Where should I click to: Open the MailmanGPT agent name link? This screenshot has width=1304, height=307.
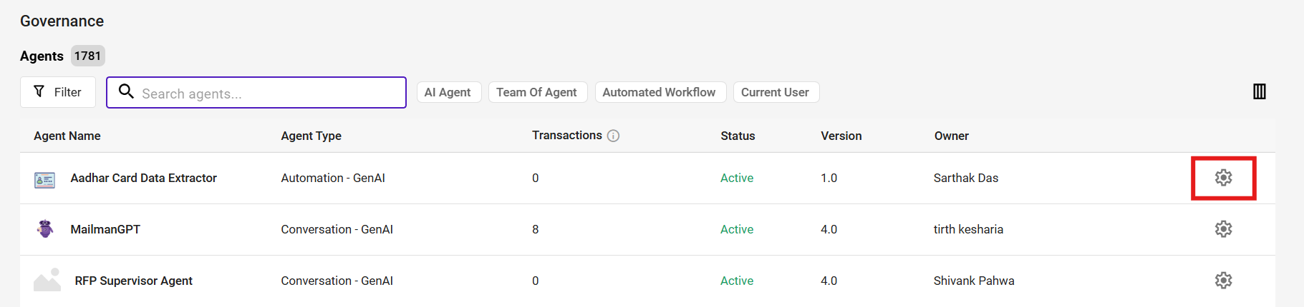coord(105,229)
